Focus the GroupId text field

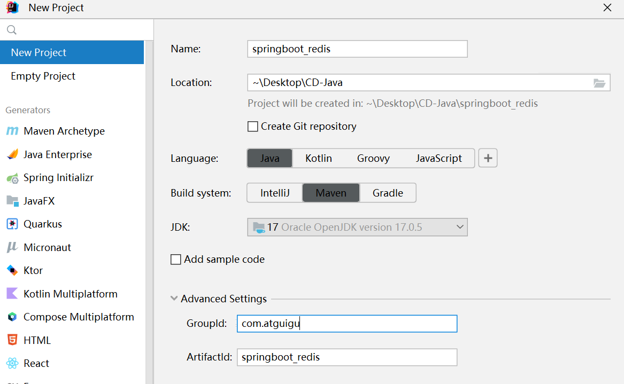tap(347, 324)
